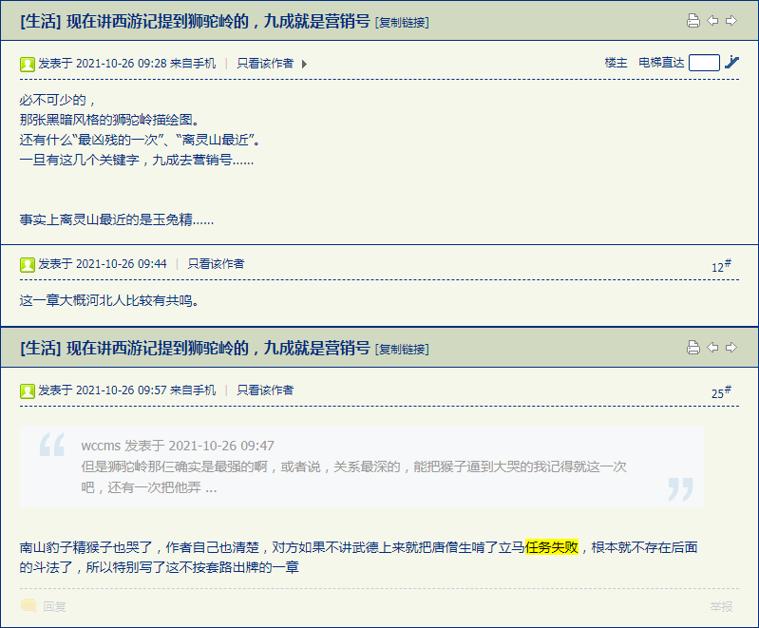Click the elevator jump icon beside floor input
759x628 pixels.
tap(731, 63)
